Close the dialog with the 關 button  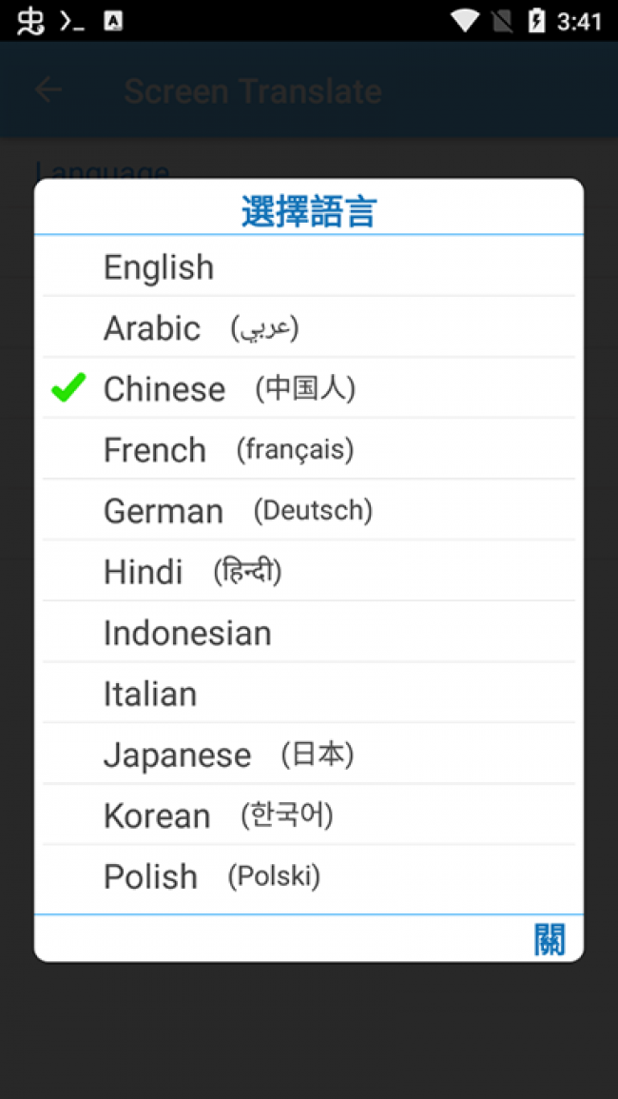549,939
